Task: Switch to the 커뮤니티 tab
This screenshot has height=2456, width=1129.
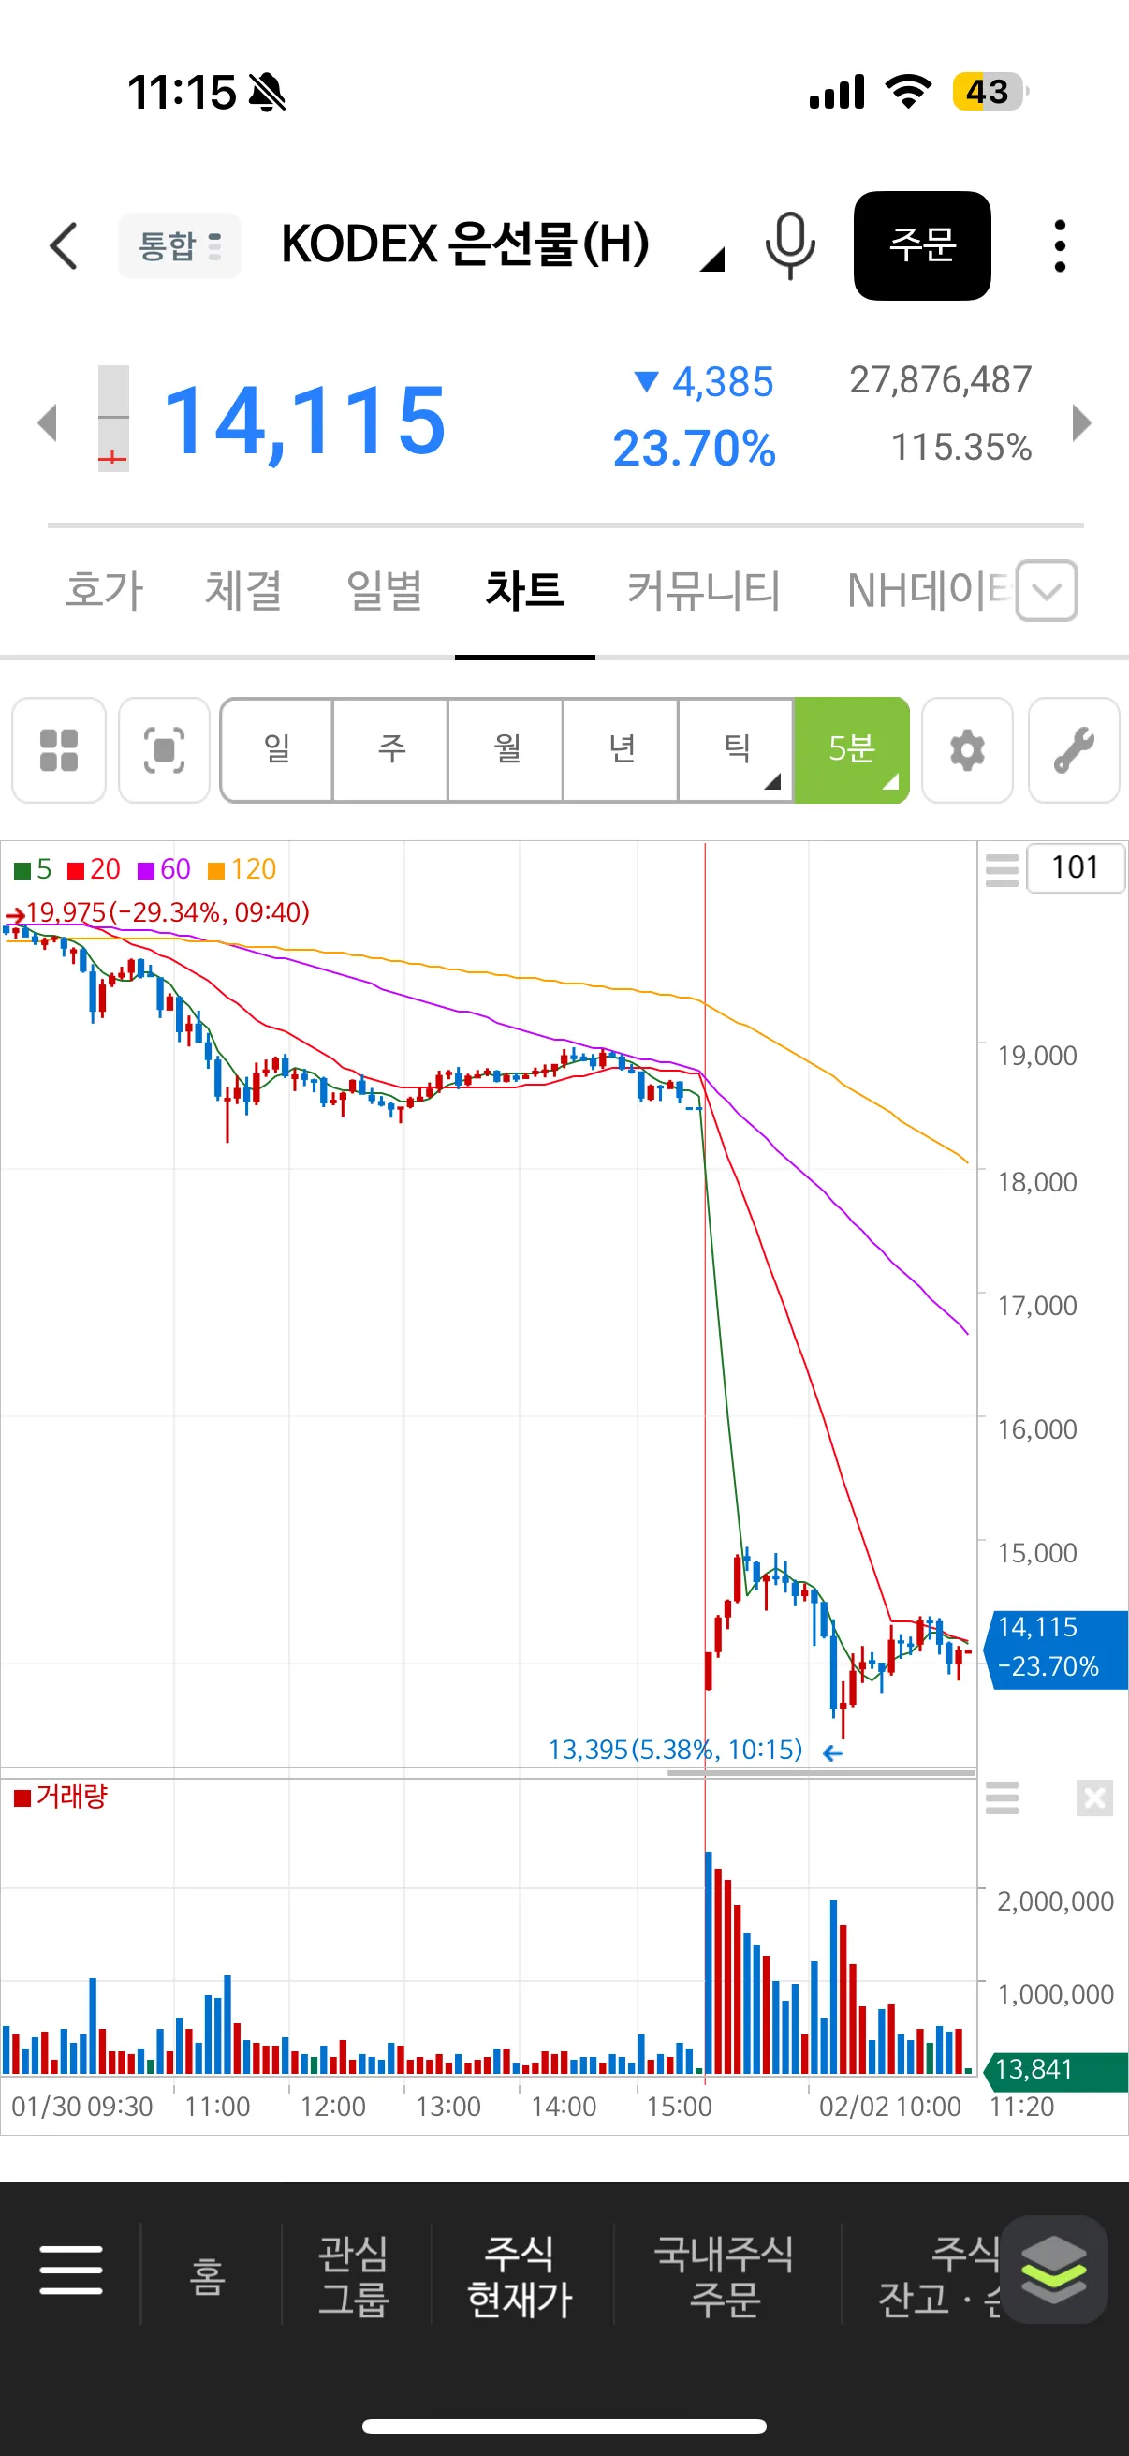Action: pyautogui.click(x=704, y=590)
